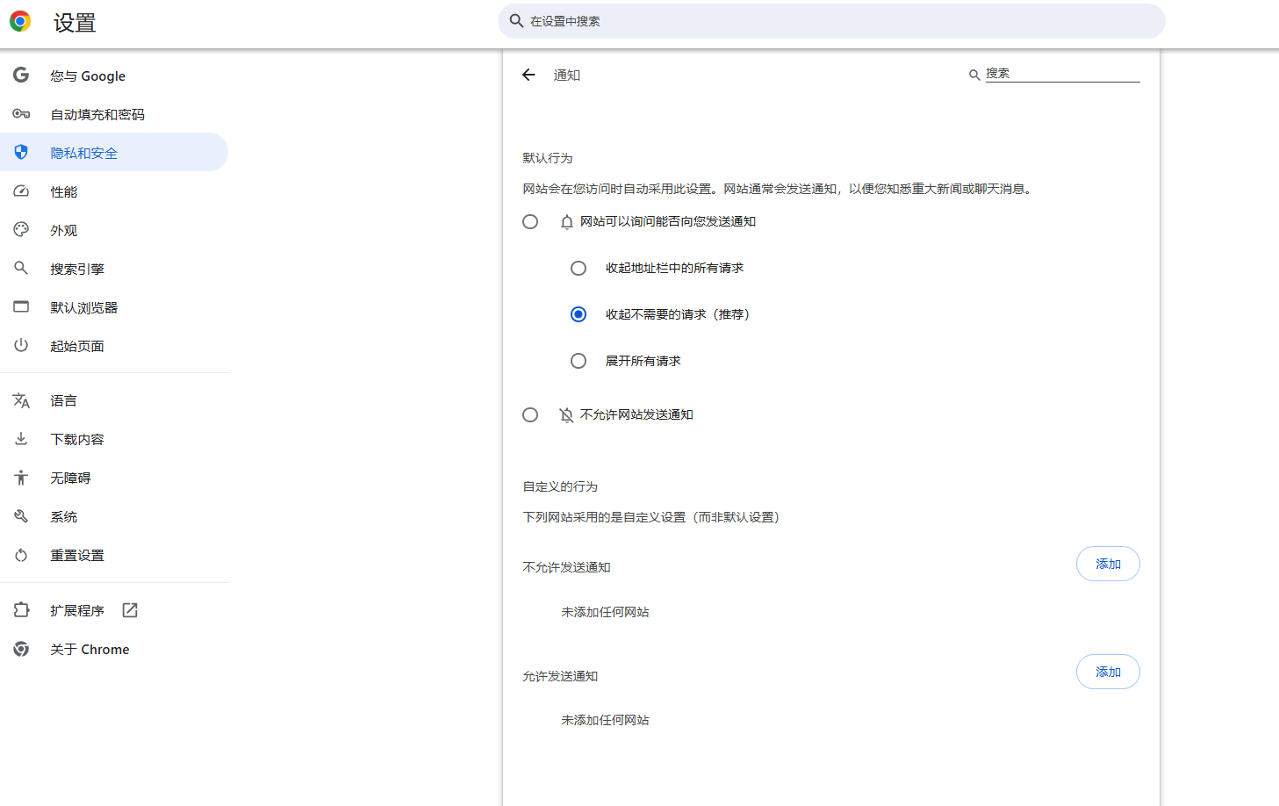The width and height of the screenshot is (1279, 806).
Task: Click the 默认行为 section heading
Action: [548, 158]
